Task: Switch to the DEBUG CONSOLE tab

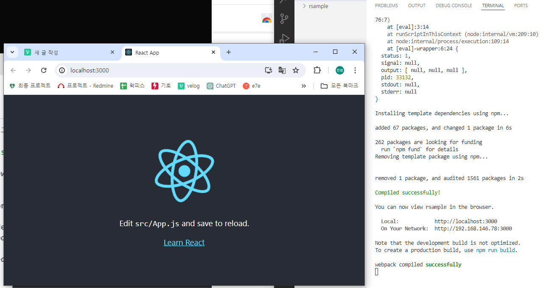Action: click(454, 6)
